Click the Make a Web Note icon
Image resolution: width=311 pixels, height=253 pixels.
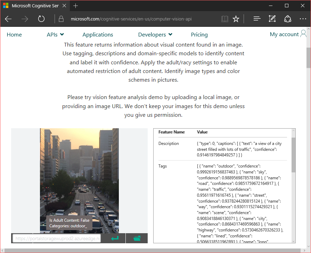[x=272, y=19]
